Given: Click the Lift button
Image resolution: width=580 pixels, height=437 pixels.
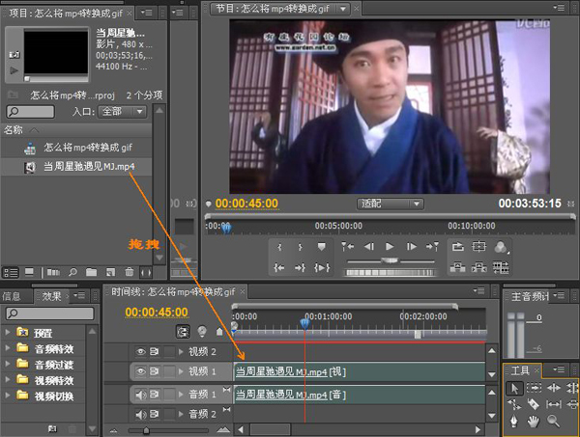Looking at the screenshot, I should [458, 267].
